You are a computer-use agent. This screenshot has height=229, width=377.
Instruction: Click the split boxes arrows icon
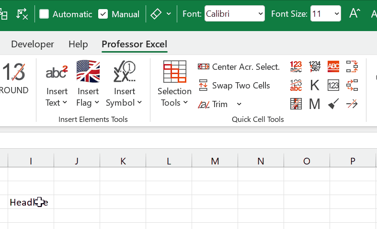pyautogui.click(x=352, y=85)
